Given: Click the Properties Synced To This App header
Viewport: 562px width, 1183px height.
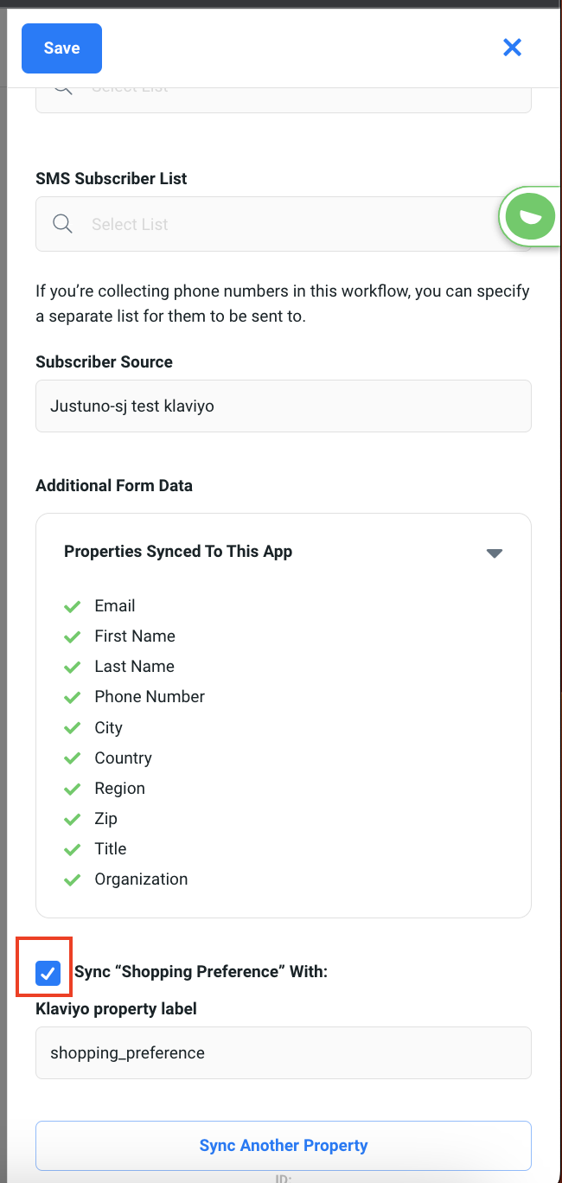Looking at the screenshot, I should coord(178,552).
